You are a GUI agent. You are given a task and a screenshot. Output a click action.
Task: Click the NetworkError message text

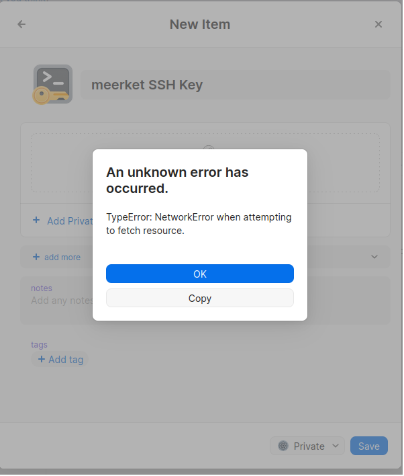tap(199, 224)
